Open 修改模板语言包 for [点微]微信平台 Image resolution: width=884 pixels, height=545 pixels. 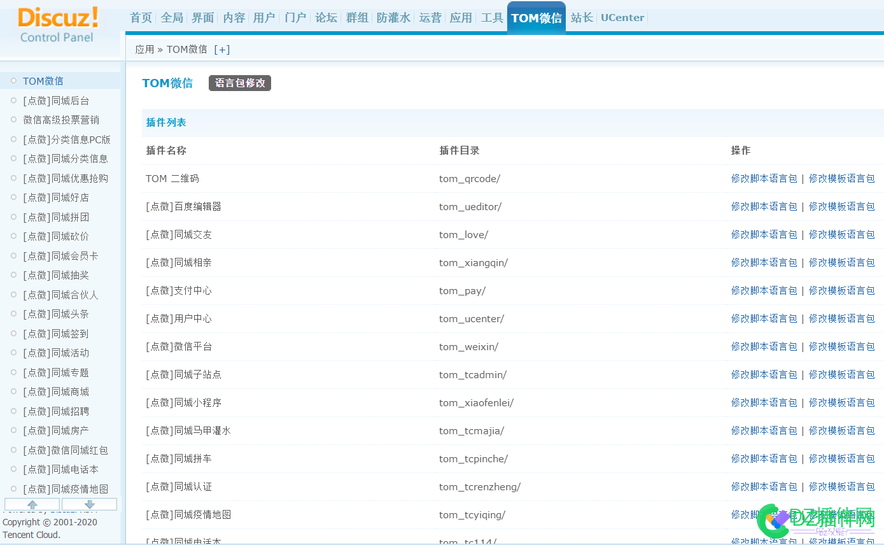[x=841, y=346]
